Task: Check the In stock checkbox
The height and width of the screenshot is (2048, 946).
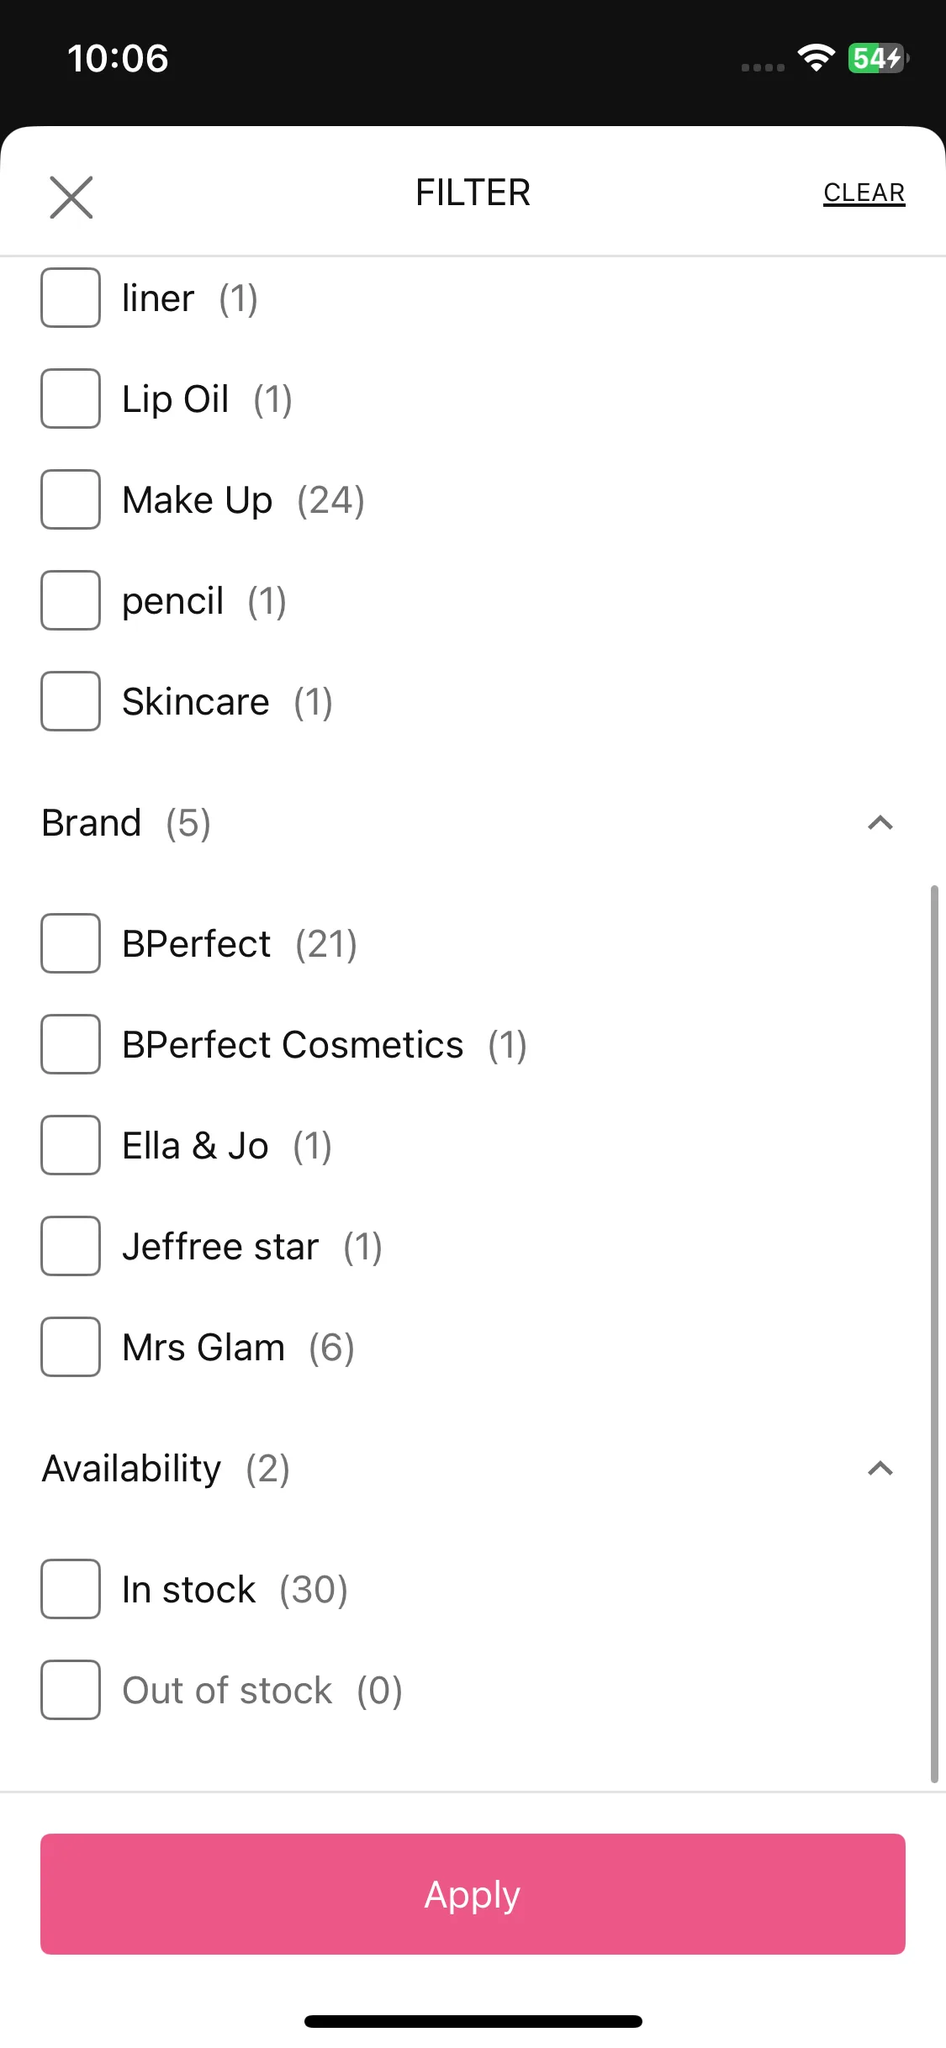Action: tap(71, 1589)
